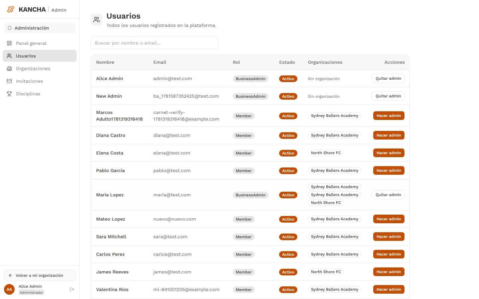
Task: Remove admin from Alice Admin
Action: (x=388, y=78)
